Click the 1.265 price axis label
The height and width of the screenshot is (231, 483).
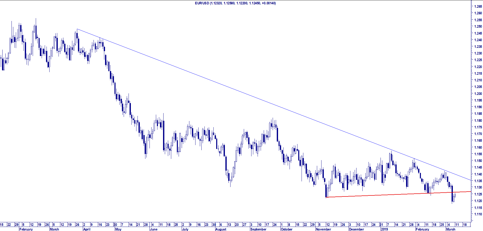[x=478, y=6]
